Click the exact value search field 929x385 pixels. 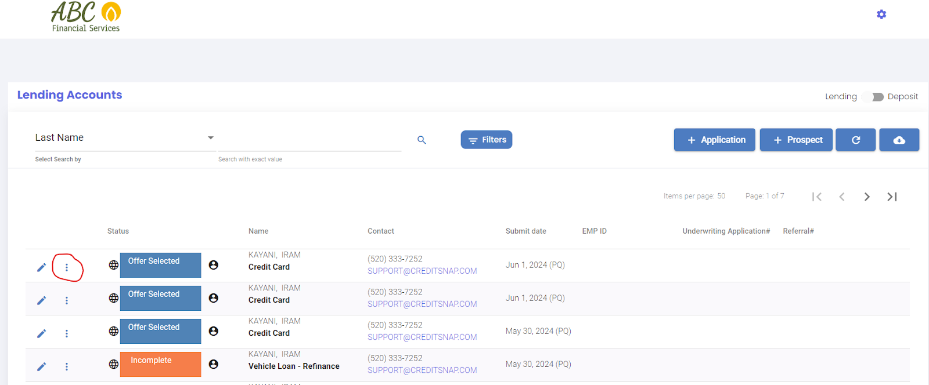[x=309, y=139]
